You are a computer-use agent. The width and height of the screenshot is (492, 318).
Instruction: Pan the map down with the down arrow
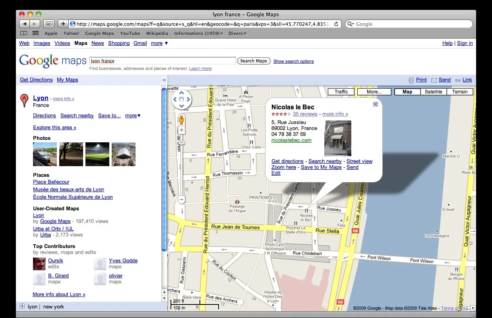tap(182, 106)
